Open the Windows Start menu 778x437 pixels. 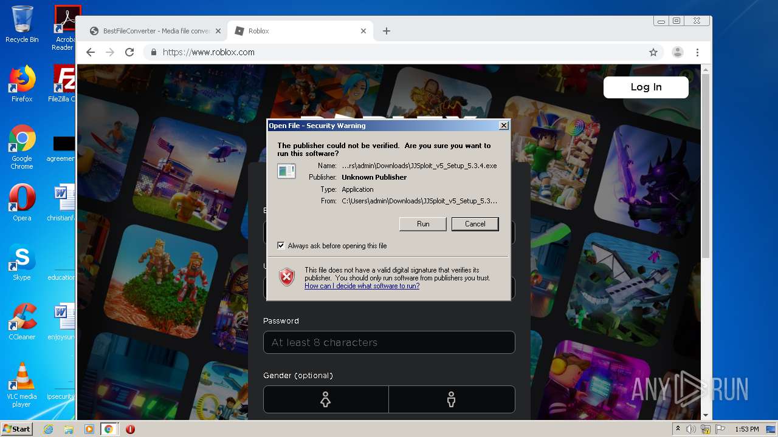(x=16, y=429)
